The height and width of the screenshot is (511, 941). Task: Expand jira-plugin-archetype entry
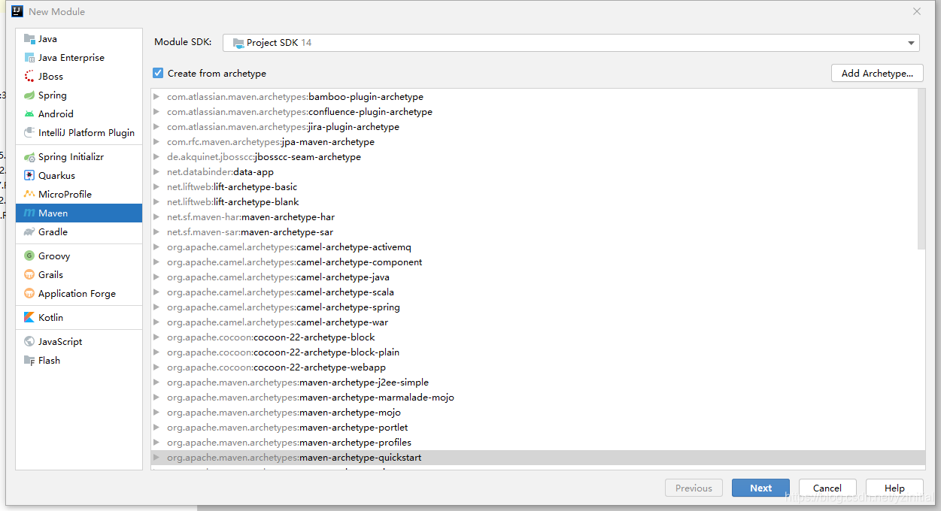(156, 127)
